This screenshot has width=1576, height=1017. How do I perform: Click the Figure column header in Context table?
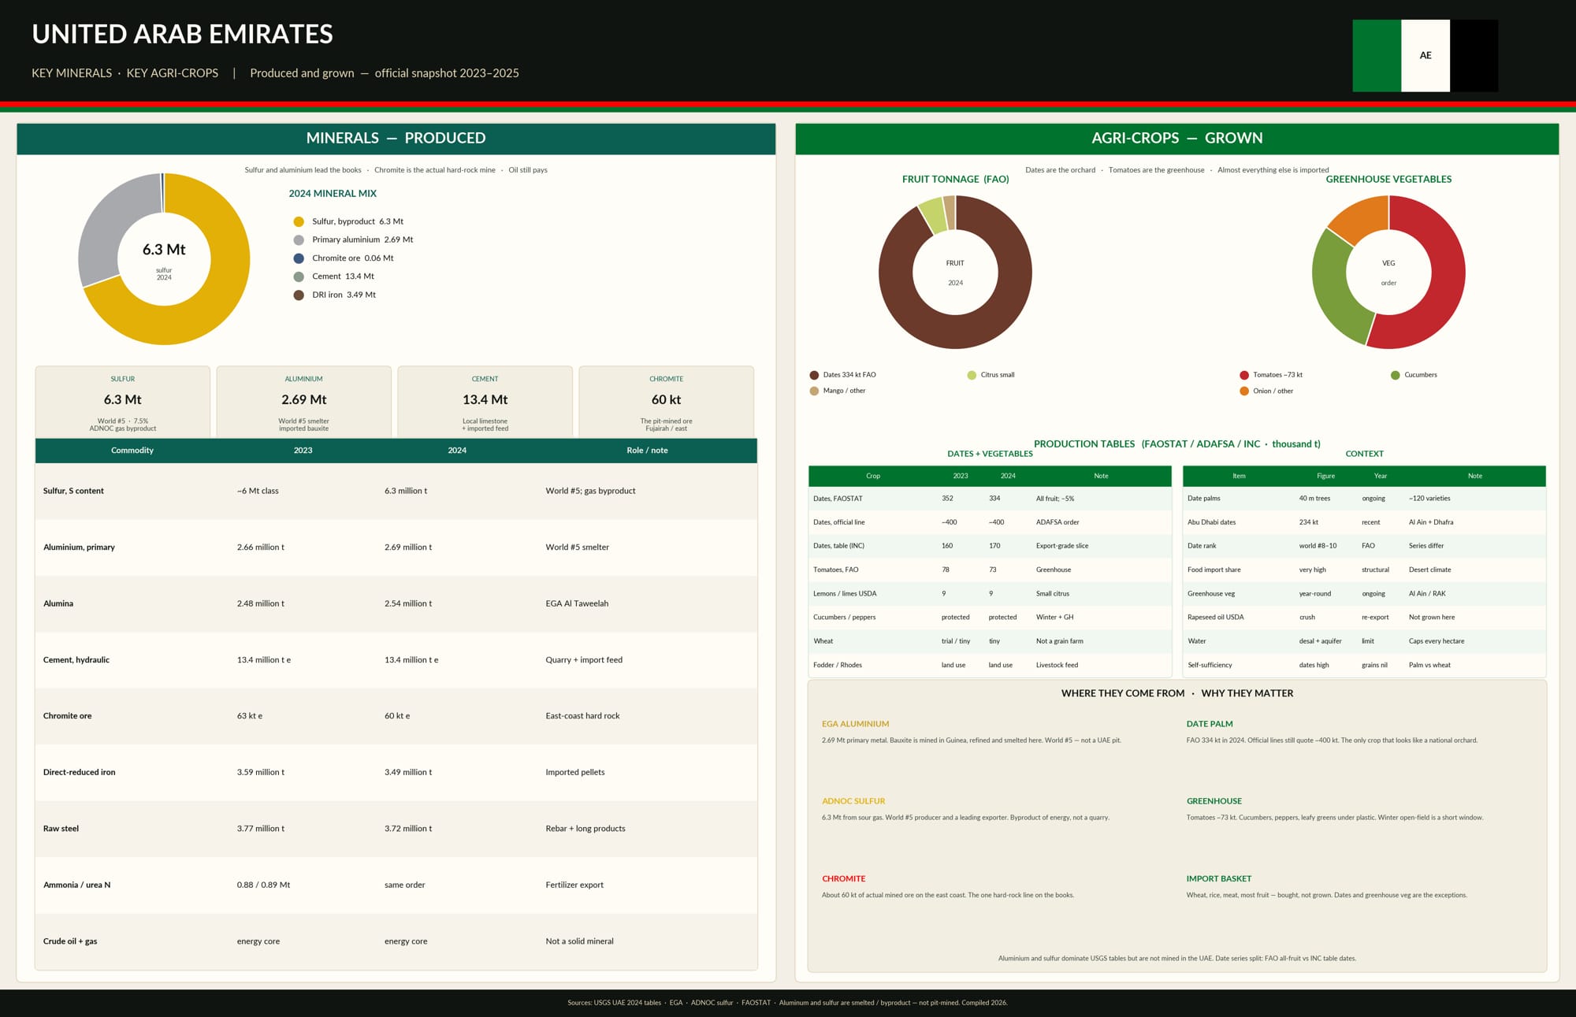[x=1326, y=476]
